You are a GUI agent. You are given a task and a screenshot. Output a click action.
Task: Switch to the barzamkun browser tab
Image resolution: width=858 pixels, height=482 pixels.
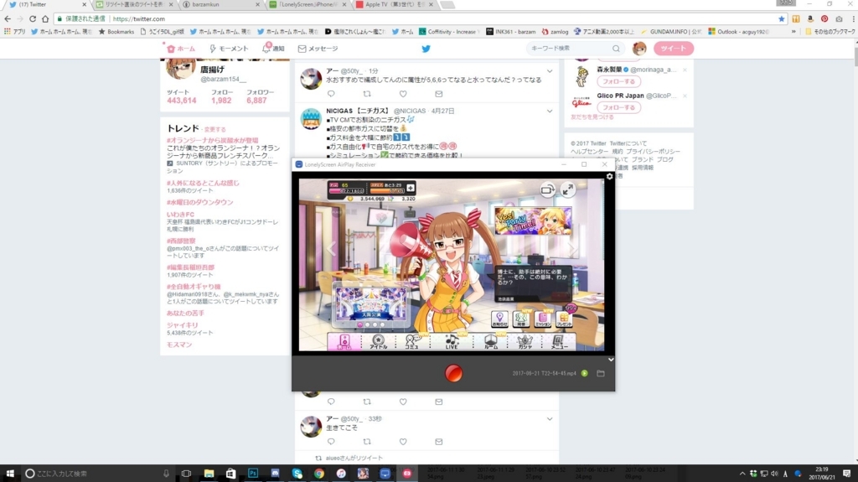tap(221, 4)
